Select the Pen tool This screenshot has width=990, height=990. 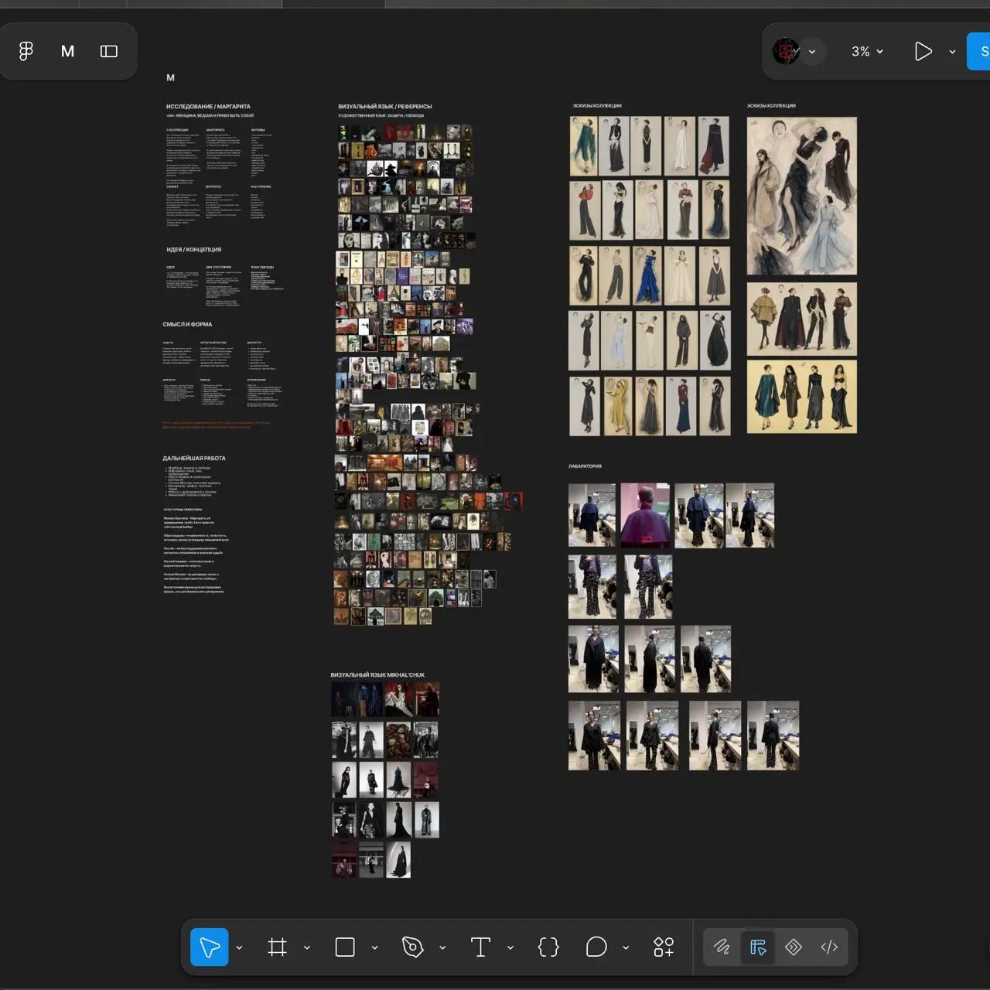click(413, 947)
